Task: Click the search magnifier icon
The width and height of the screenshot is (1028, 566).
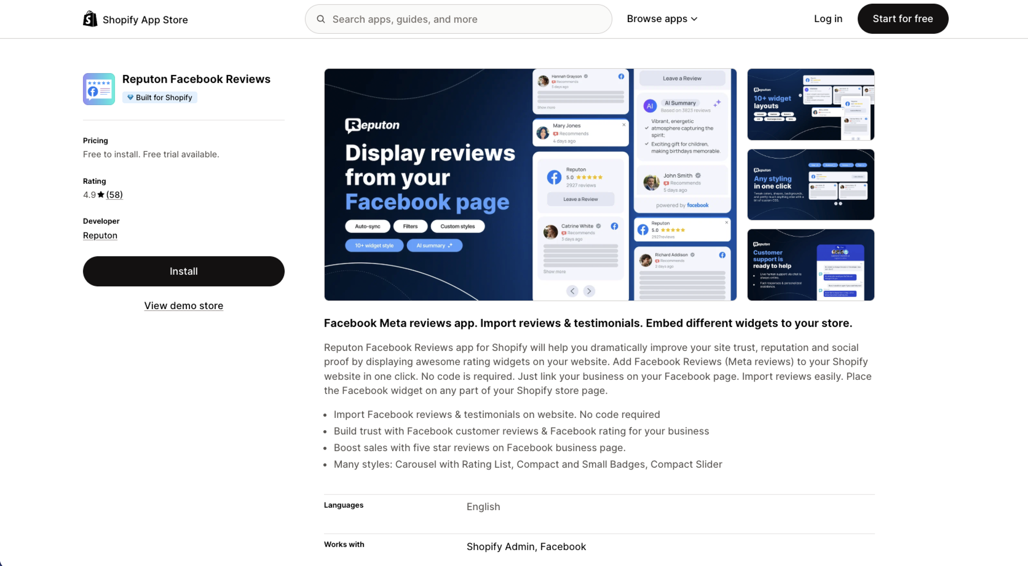Action: 320,19
